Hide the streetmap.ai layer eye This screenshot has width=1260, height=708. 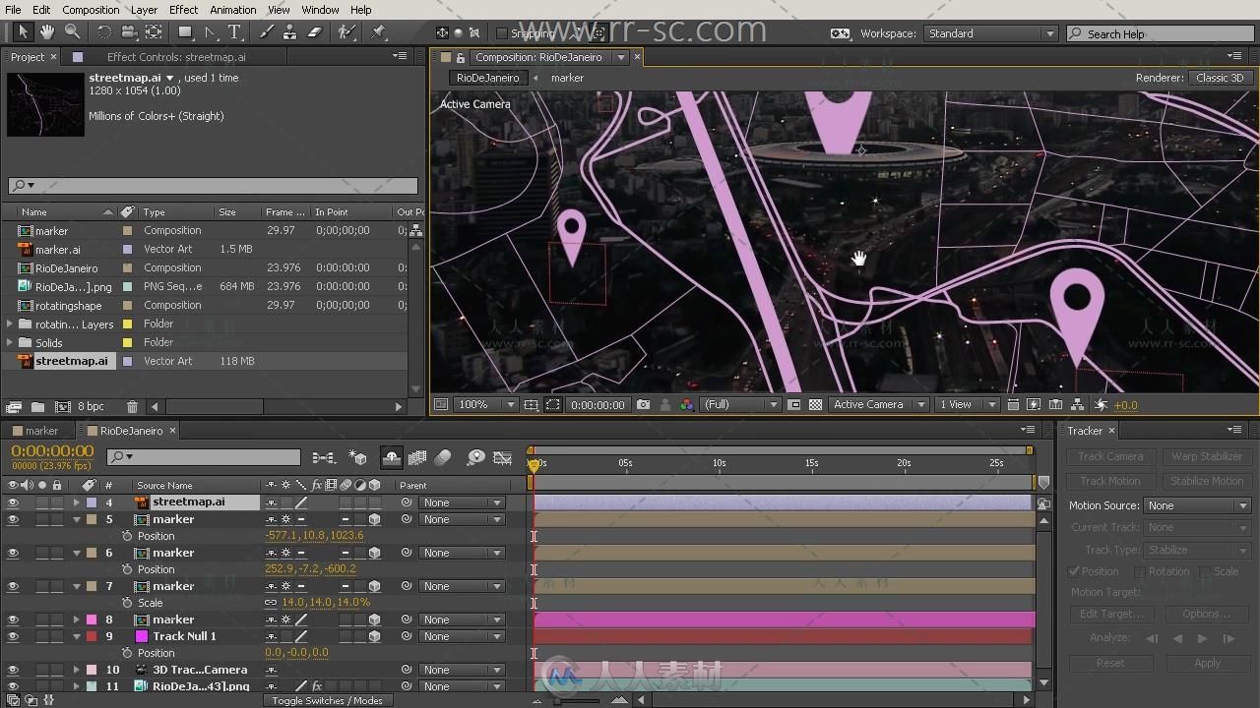tap(13, 502)
